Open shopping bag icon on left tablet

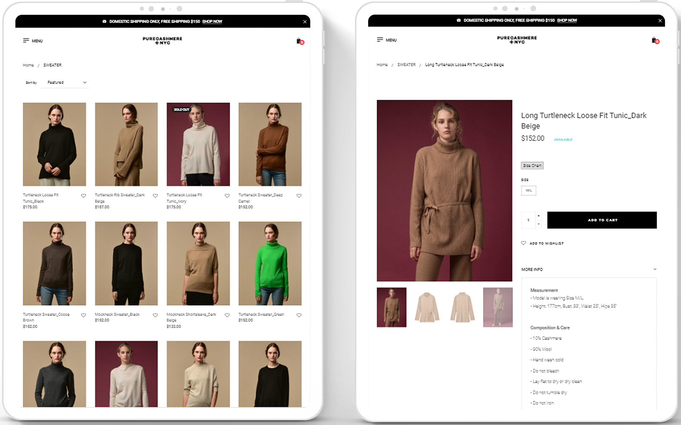click(300, 41)
